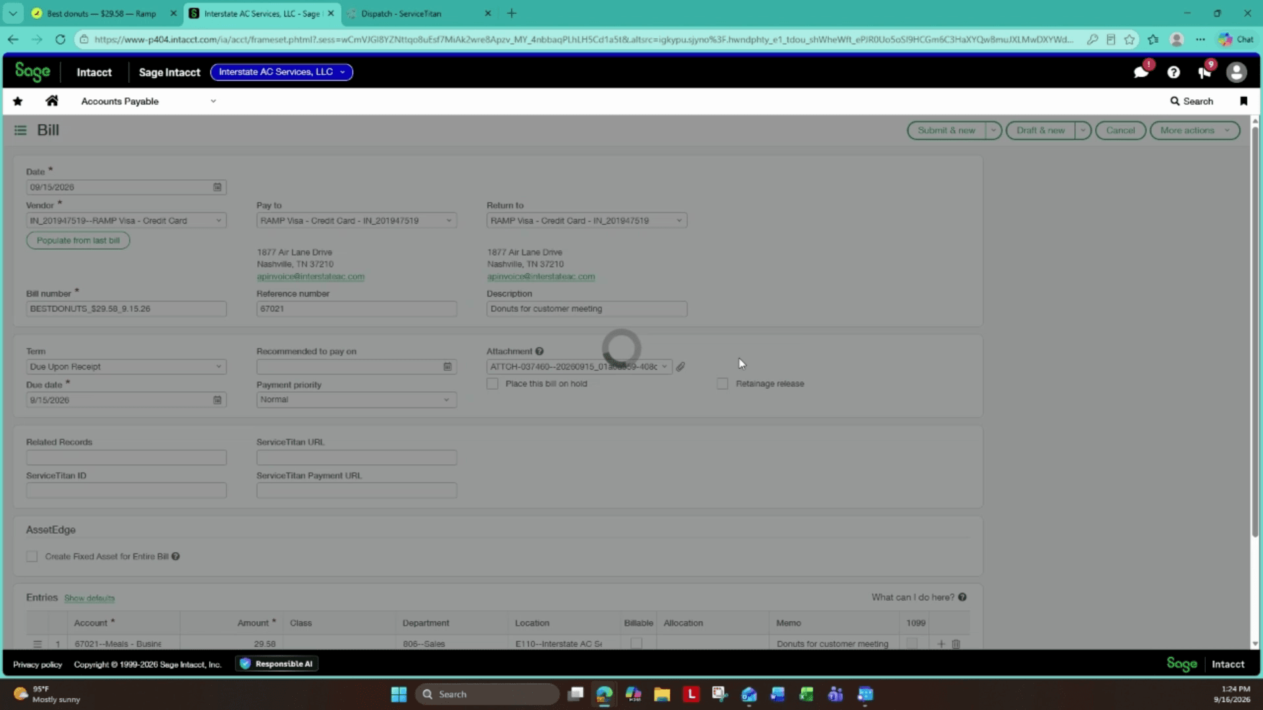Image resolution: width=1263 pixels, height=710 pixels.
Task: Click the Pay to apinvoice email link
Action: click(310, 277)
